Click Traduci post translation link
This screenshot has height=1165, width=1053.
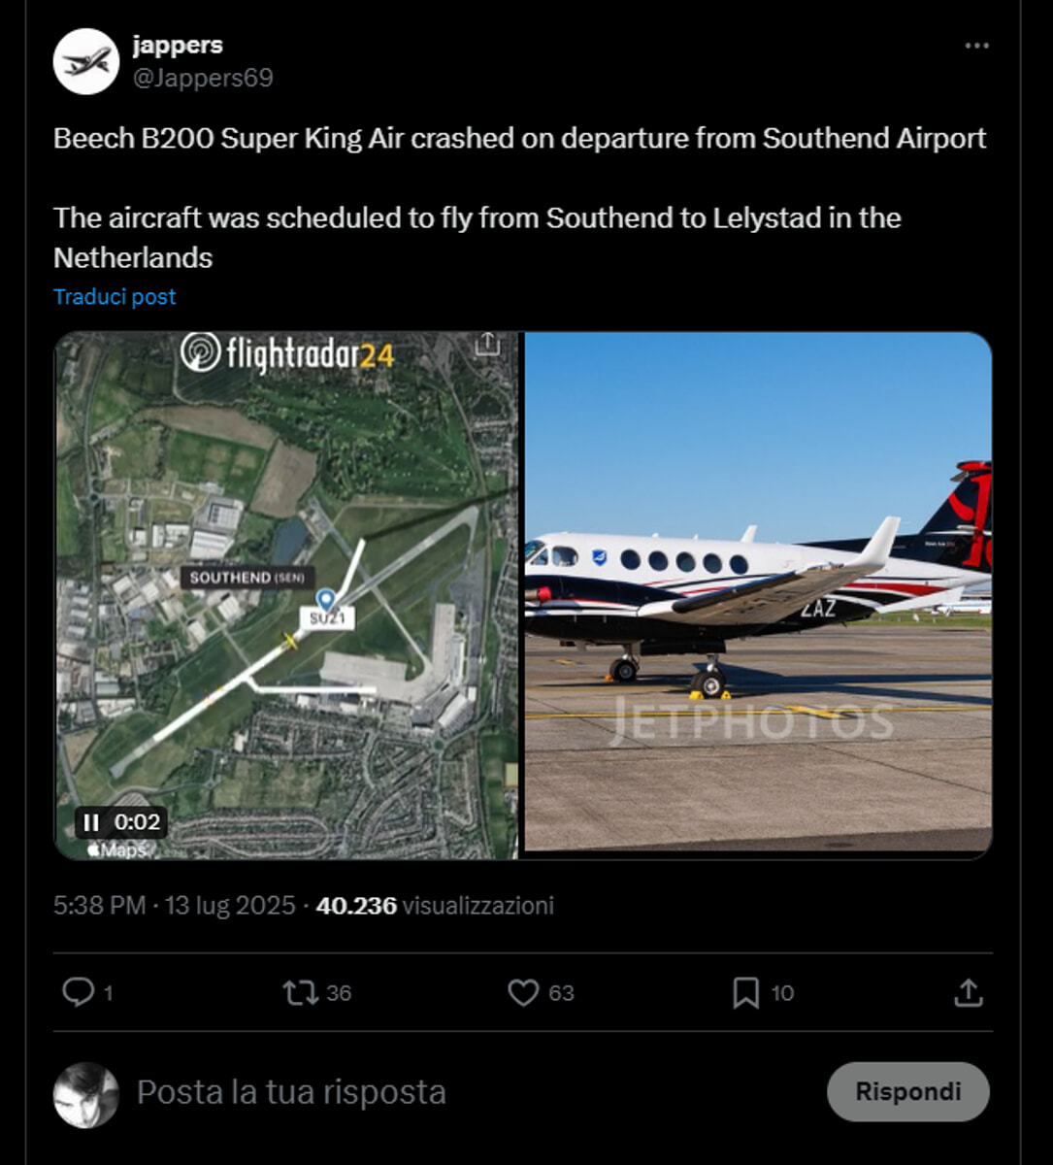click(115, 297)
